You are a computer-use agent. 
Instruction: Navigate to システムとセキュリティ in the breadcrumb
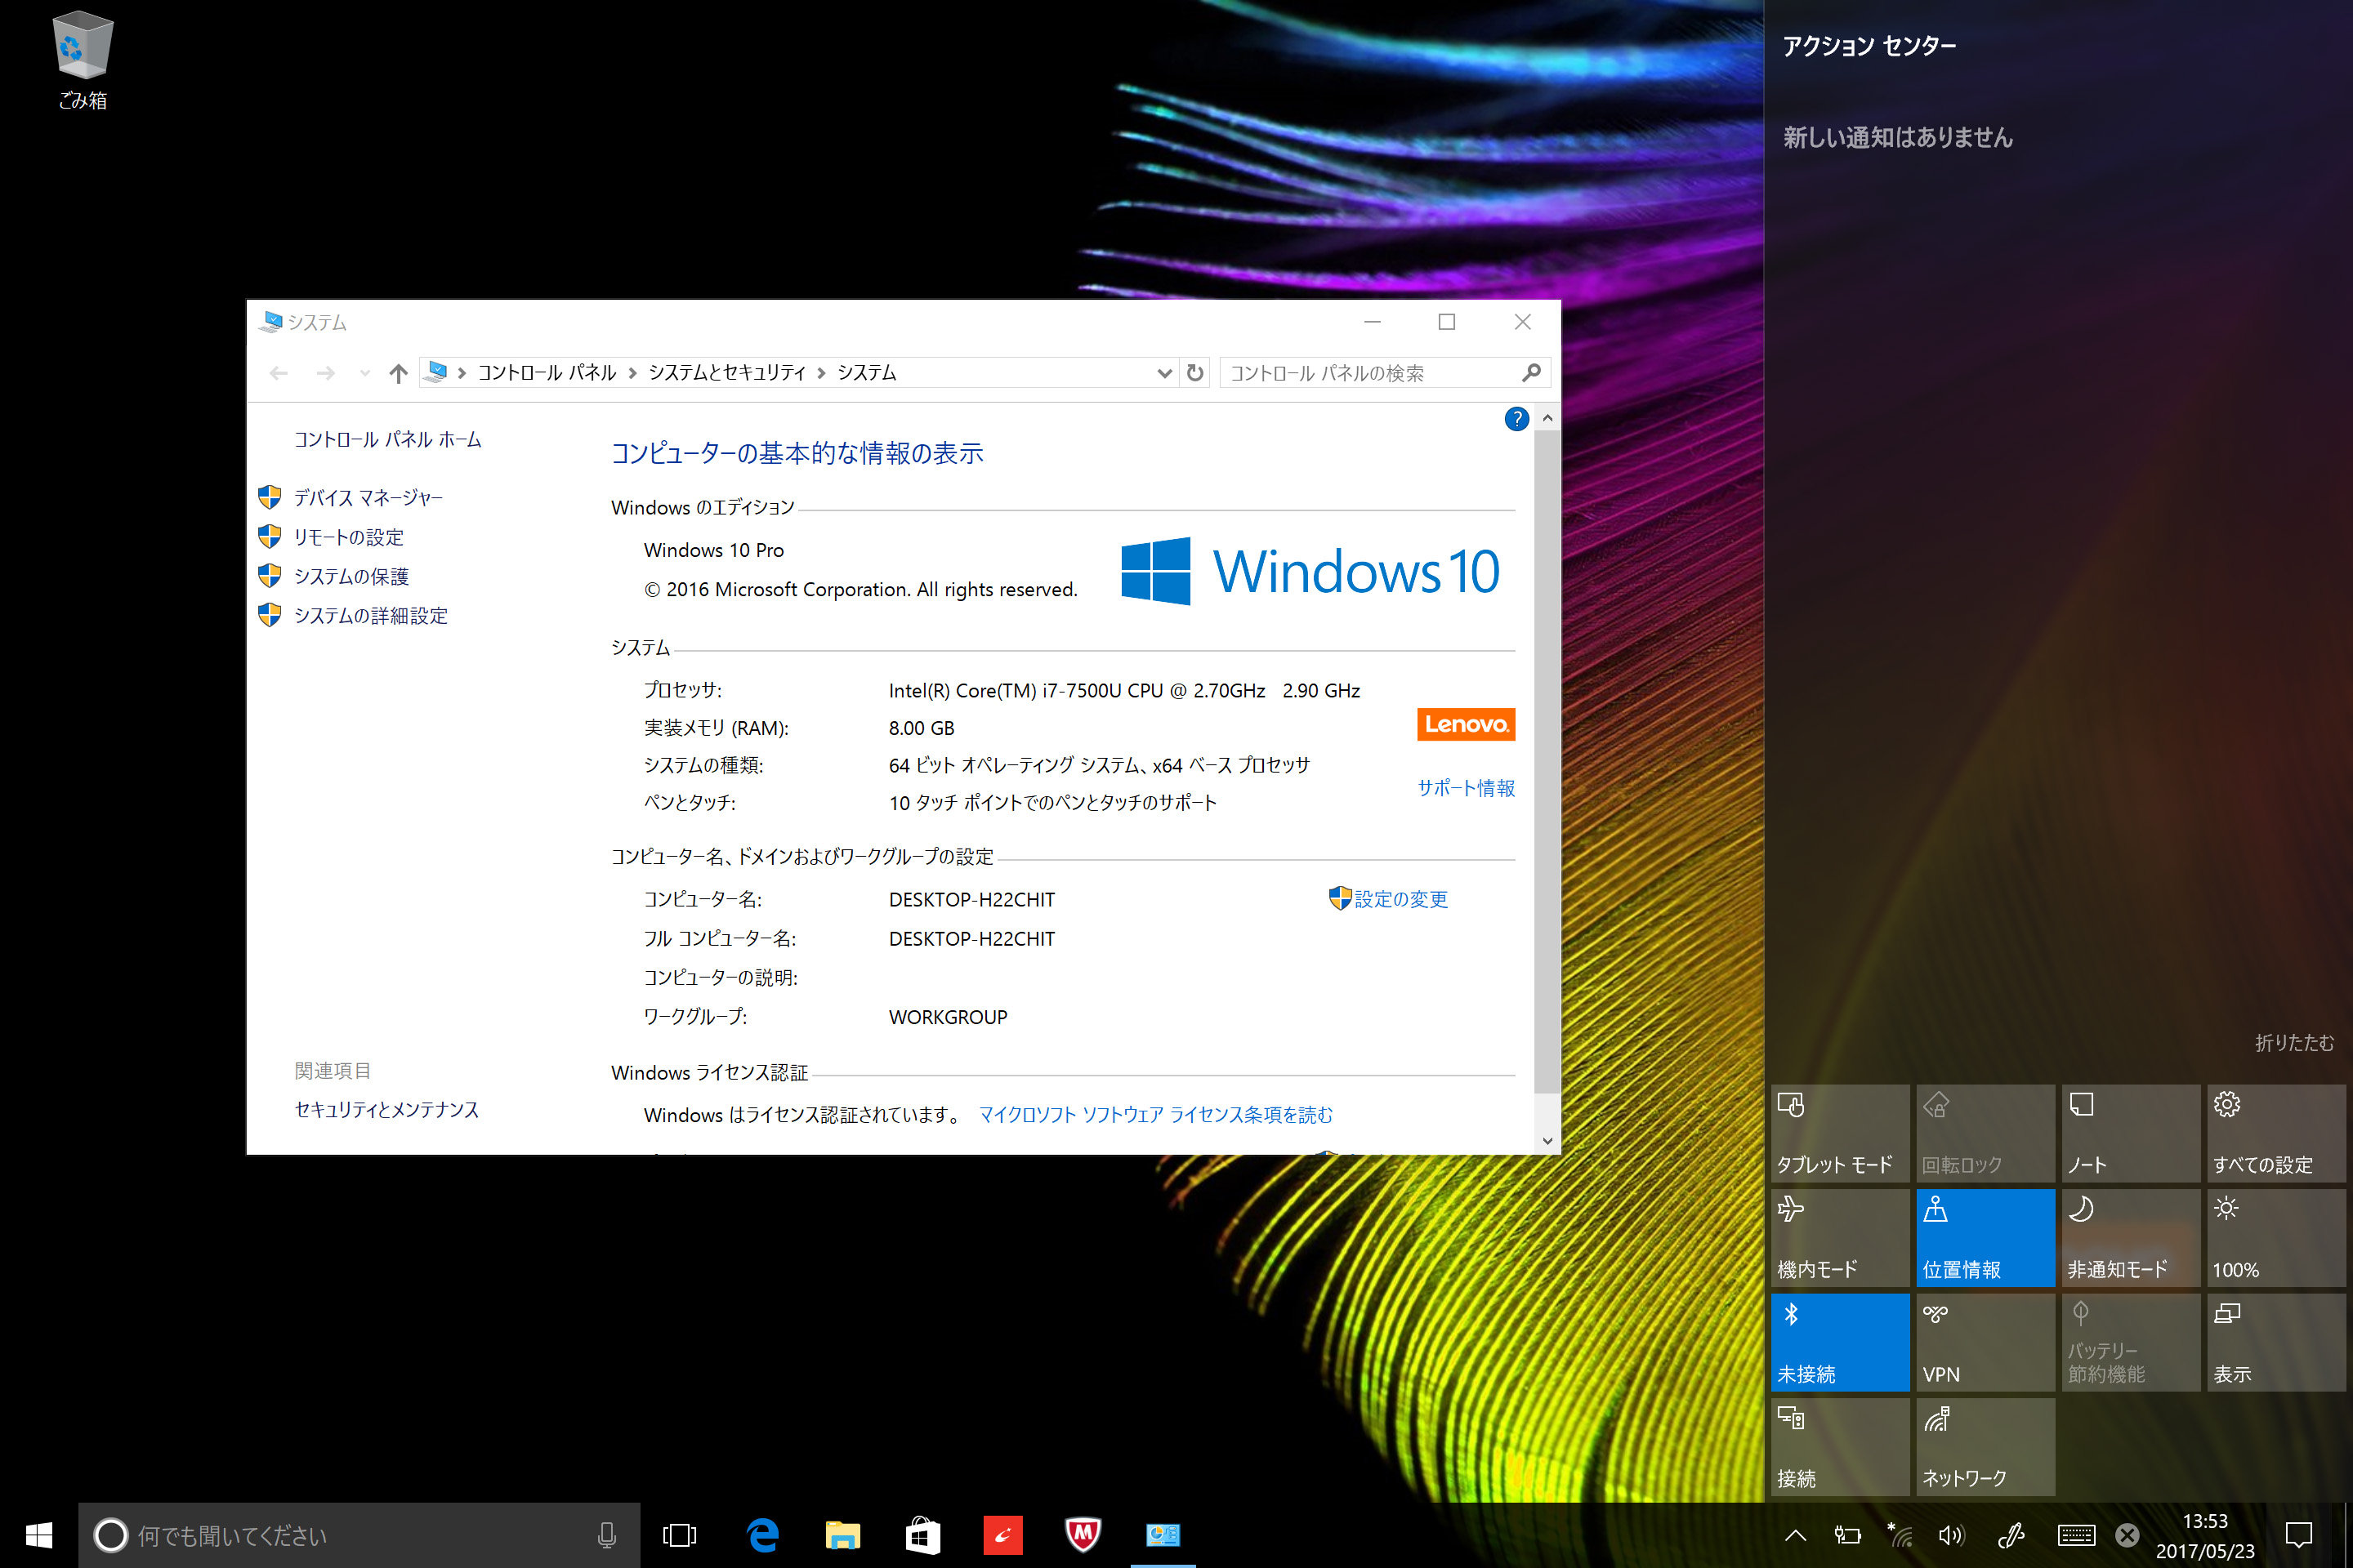(728, 372)
